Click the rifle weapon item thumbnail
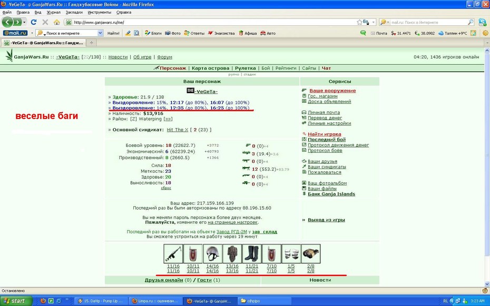490x306 pixels. point(173,254)
